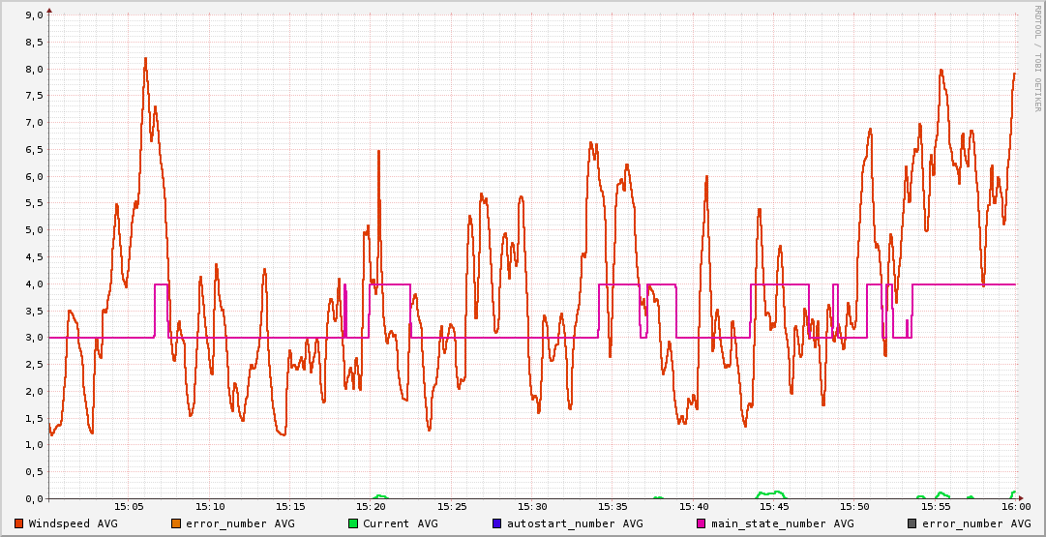
Task: Select the autostart_number AVG legend label
Action: point(574,523)
